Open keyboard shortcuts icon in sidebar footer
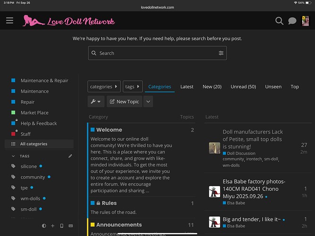Viewport: 315px width, 236px height. click(70, 226)
